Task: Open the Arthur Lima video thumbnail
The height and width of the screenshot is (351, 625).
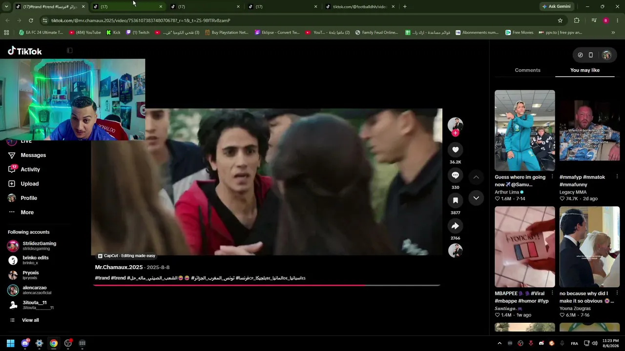Action: coord(524,130)
